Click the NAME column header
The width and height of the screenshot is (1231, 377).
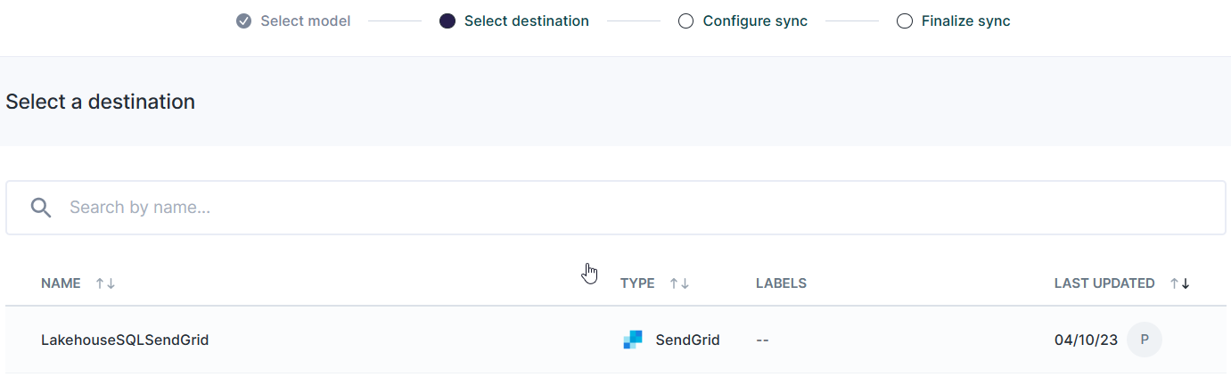[61, 283]
